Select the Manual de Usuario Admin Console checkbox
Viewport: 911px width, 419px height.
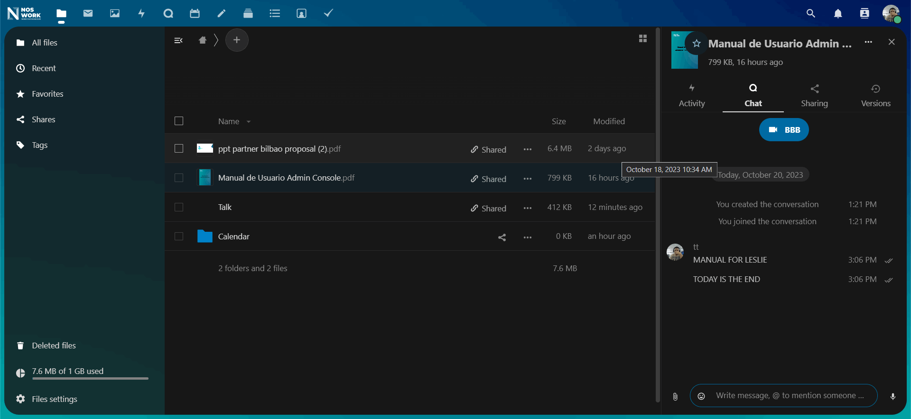tap(179, 178)
